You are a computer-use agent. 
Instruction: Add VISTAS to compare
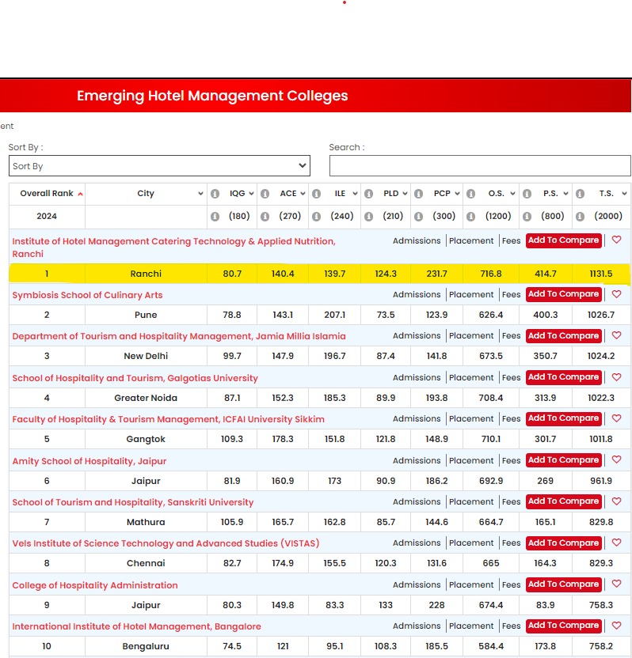(x=564, y=543)
